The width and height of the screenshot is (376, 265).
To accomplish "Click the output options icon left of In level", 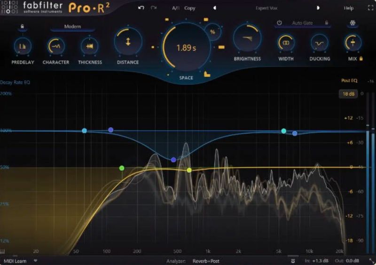I will [293, 261].
